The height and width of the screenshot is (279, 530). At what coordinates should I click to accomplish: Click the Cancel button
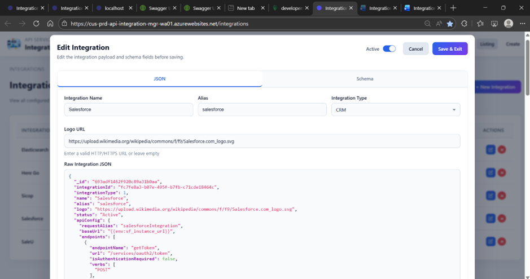click(416, 49)
